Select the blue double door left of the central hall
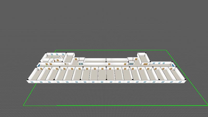This screenshot has width=208, height=117. coord(81,63)
